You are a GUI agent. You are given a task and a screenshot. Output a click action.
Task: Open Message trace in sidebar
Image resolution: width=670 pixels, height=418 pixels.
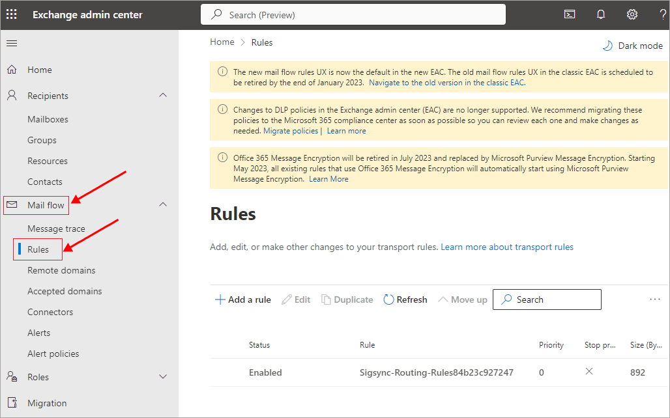[56, 229]
